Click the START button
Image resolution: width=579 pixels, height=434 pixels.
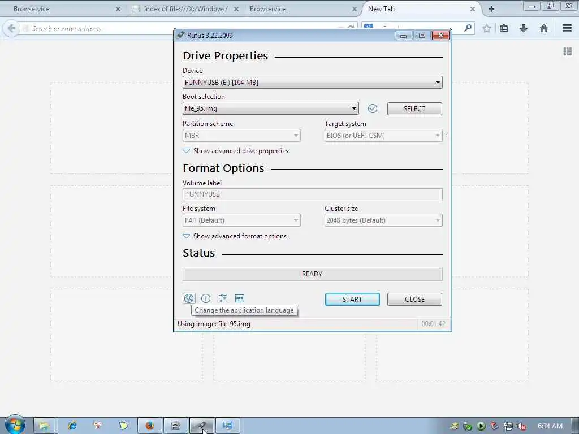(352, 300)
